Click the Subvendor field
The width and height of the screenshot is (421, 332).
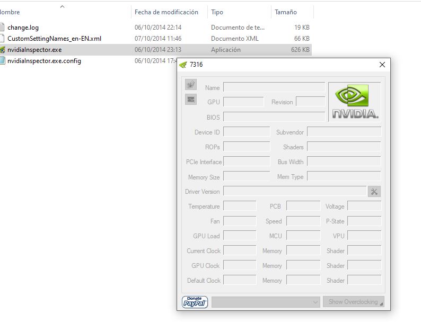(344, 132)
